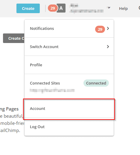Click the search icon at far right
Viewport: 140px width, 155px height.
pos(139,8)
